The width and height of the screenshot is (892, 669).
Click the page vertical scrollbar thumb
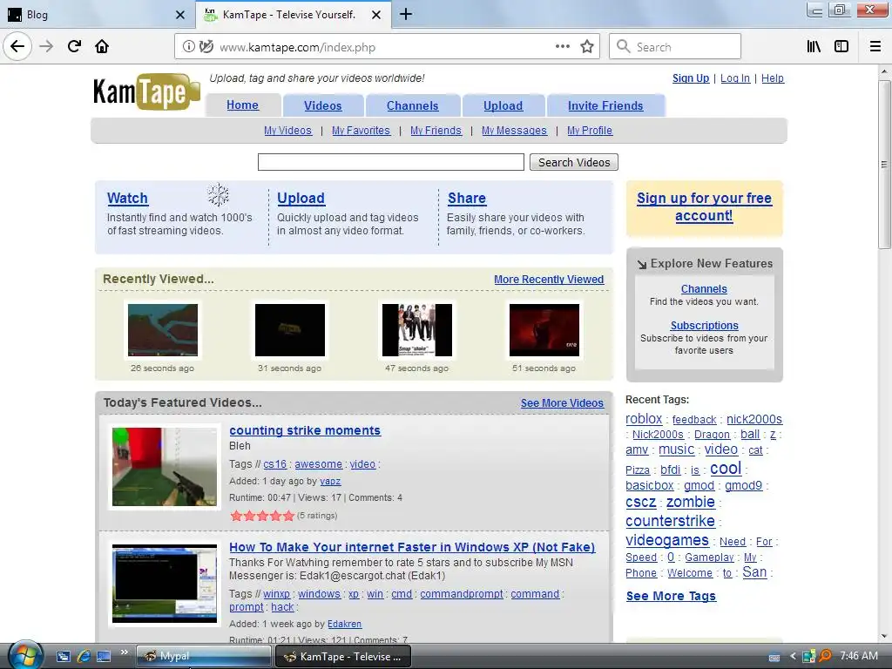pos(884,165)
